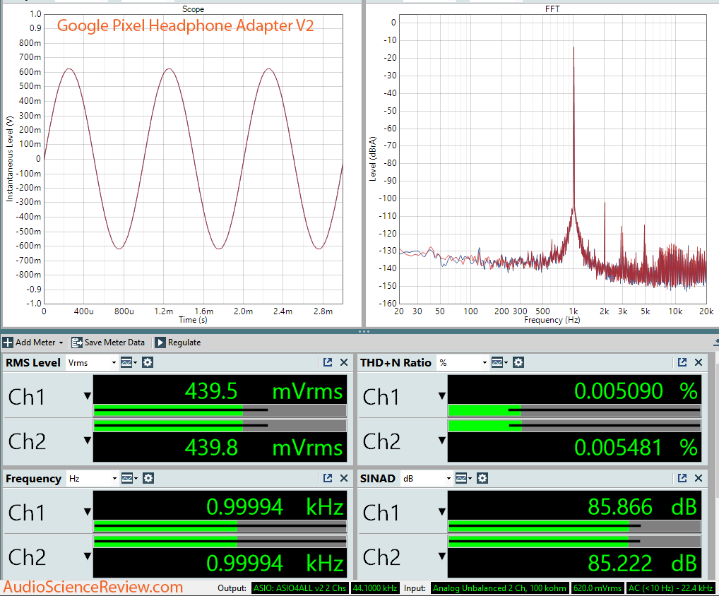719x596 pixels.
Task: Open Frequency meter unit dropdown Hz
Action: click(x=92, y=479)
